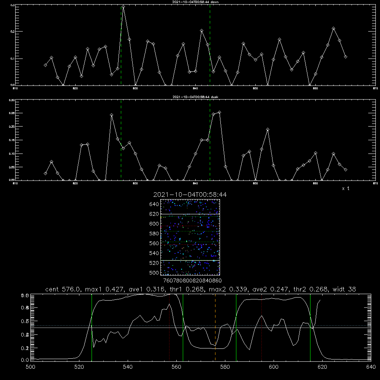Click the last data diamond in dawn plot
This screenshot has width=380, height=380.
(x=345, y=57)
